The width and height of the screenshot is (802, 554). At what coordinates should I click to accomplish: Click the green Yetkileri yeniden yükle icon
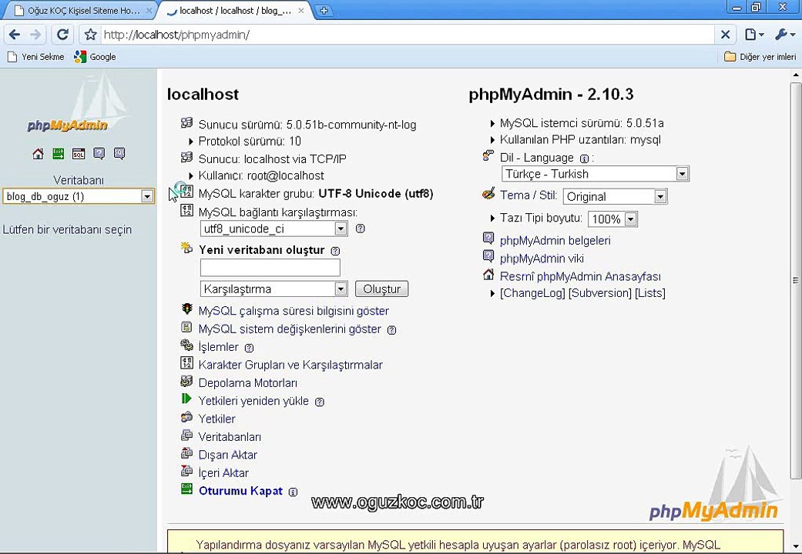(186, 399)
